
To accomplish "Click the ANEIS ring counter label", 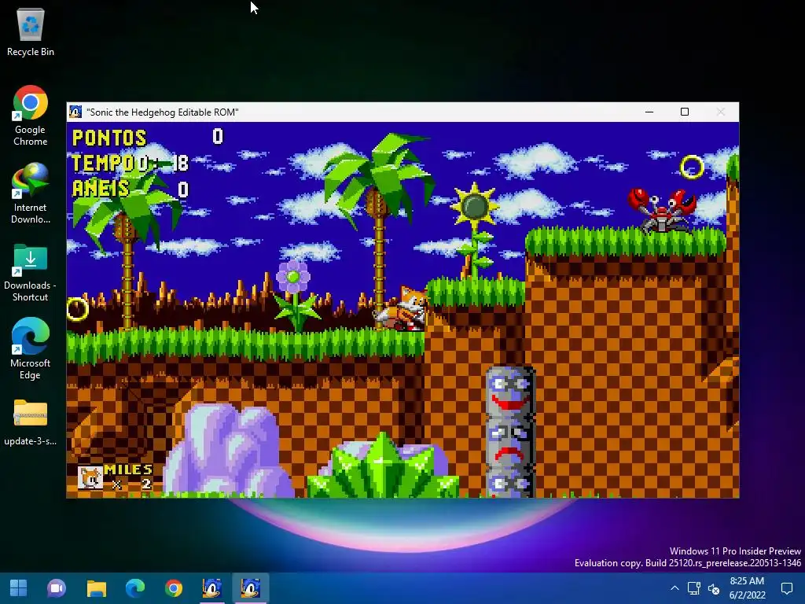I will pos(101,189).
